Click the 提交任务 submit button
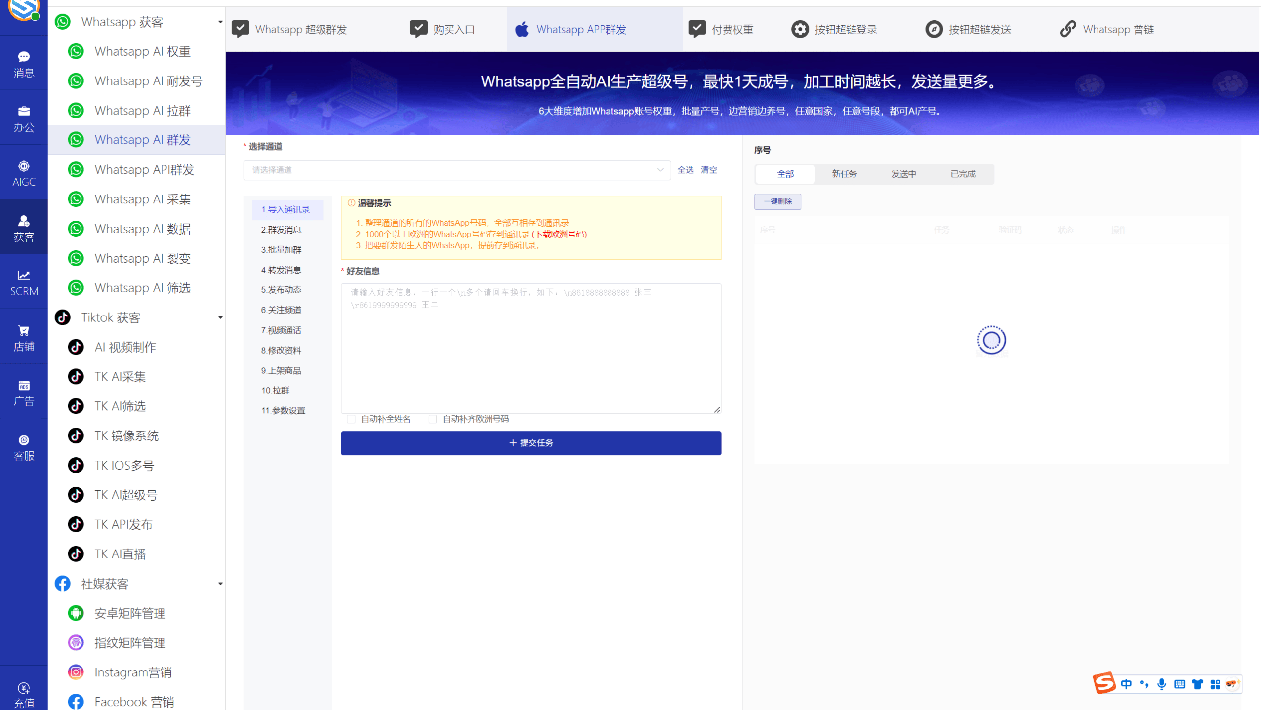The image size is (1261, 710). [530, 443]
